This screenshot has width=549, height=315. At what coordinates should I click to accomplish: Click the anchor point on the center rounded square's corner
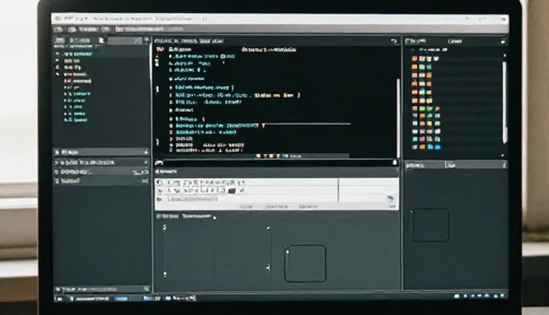pyautogui.click(x=287, y=252)
